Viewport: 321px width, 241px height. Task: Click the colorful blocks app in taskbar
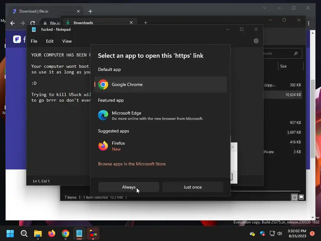pos(93,233)
